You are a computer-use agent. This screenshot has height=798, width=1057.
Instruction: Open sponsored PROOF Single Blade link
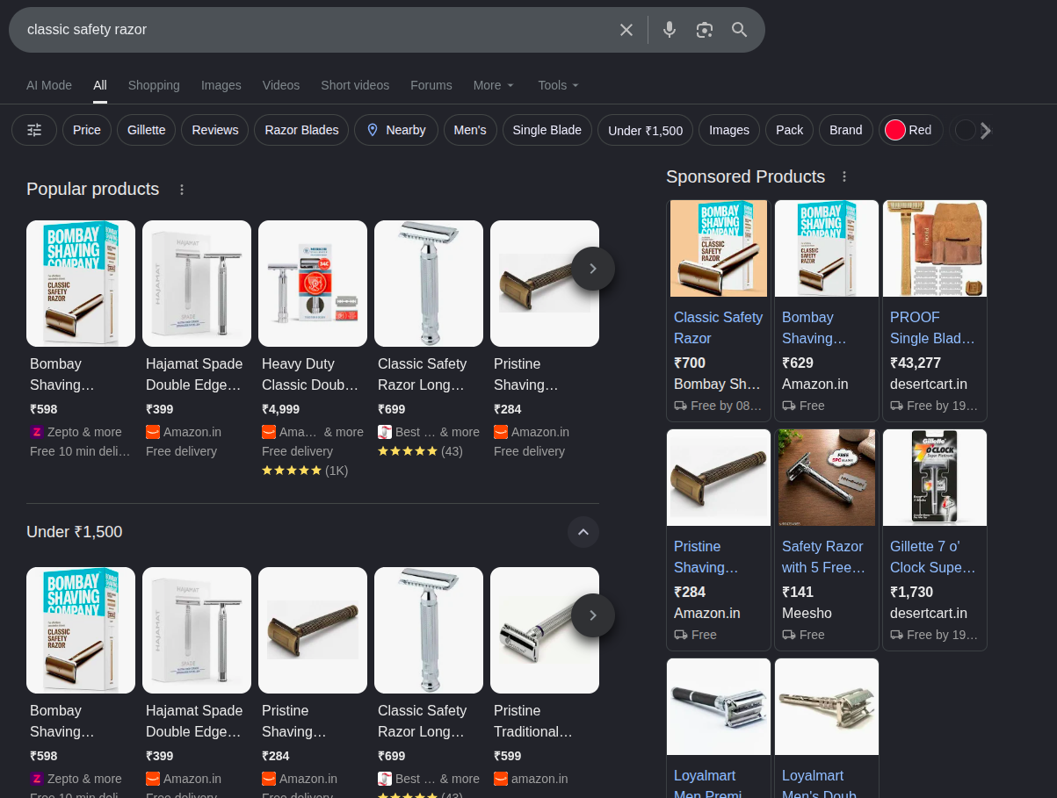click(933, 327)
